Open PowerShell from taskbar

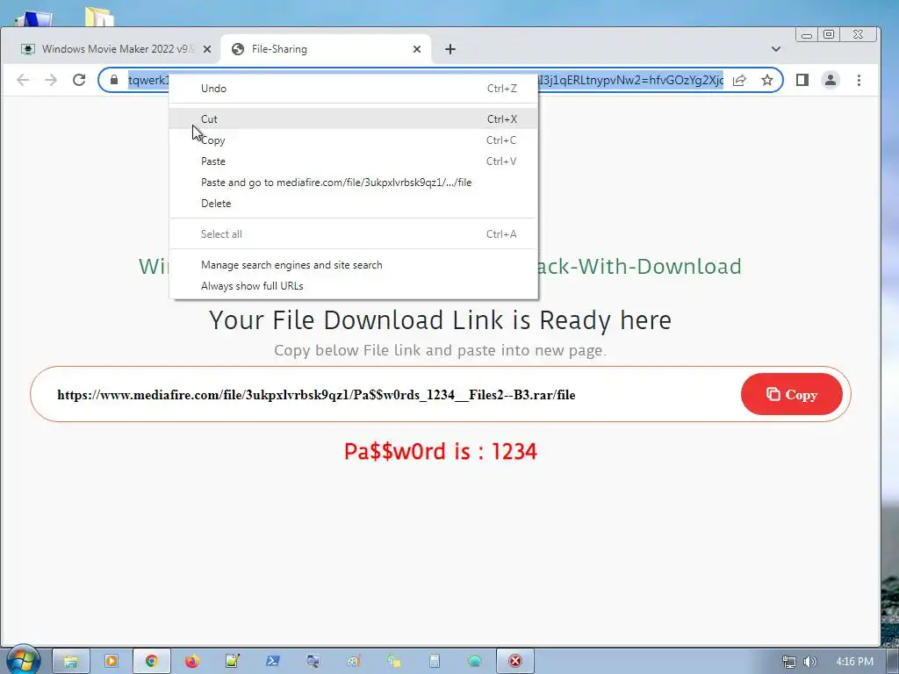point(272,662)
